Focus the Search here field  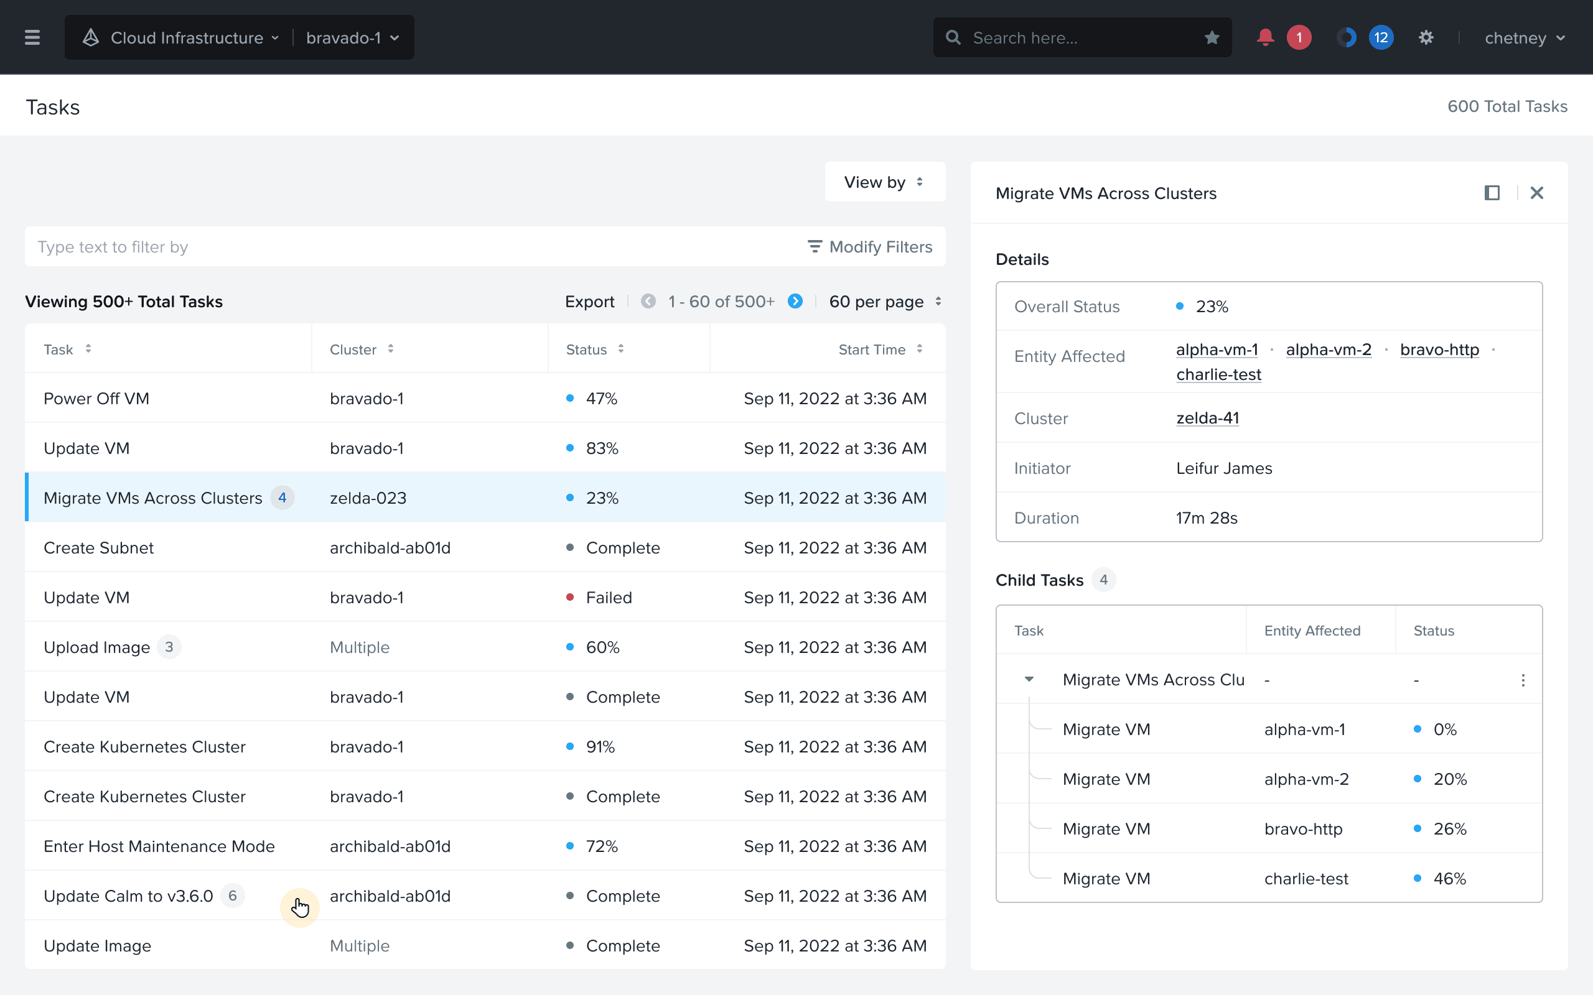[1082, 37]
